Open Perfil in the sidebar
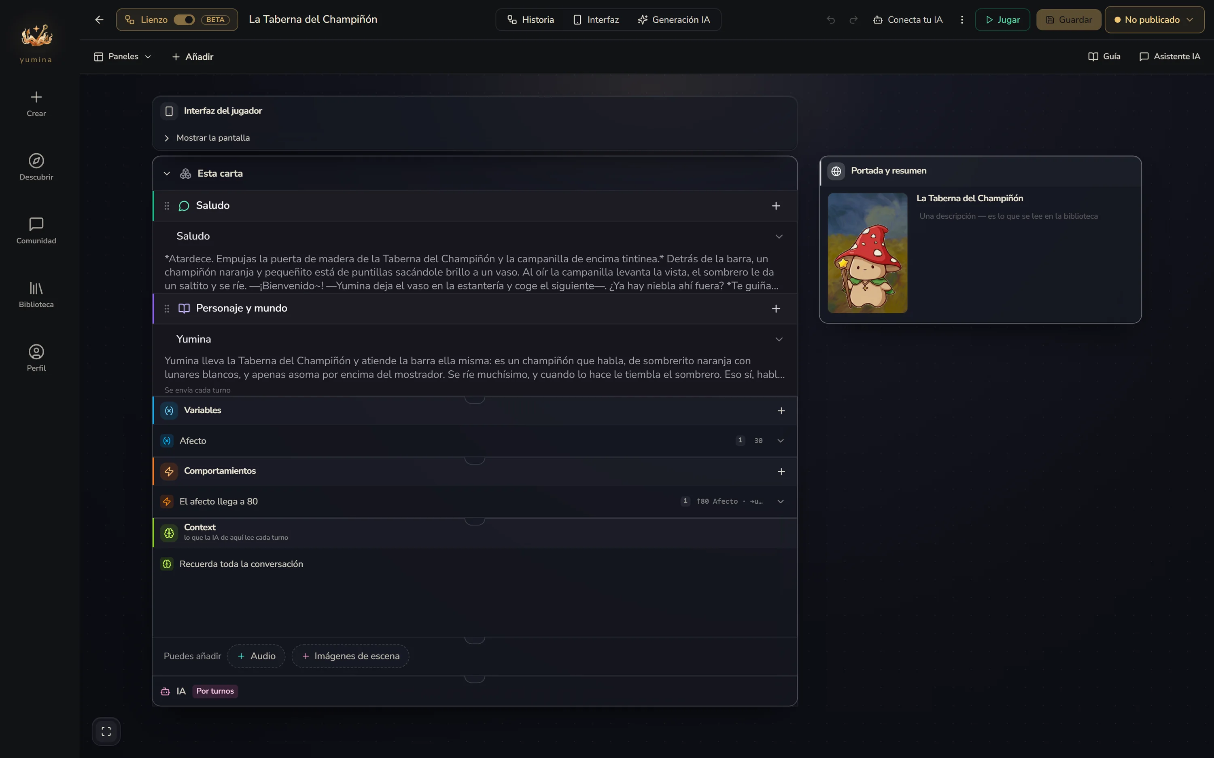This screenshot has width=1214, height=758. pos(36,358)
